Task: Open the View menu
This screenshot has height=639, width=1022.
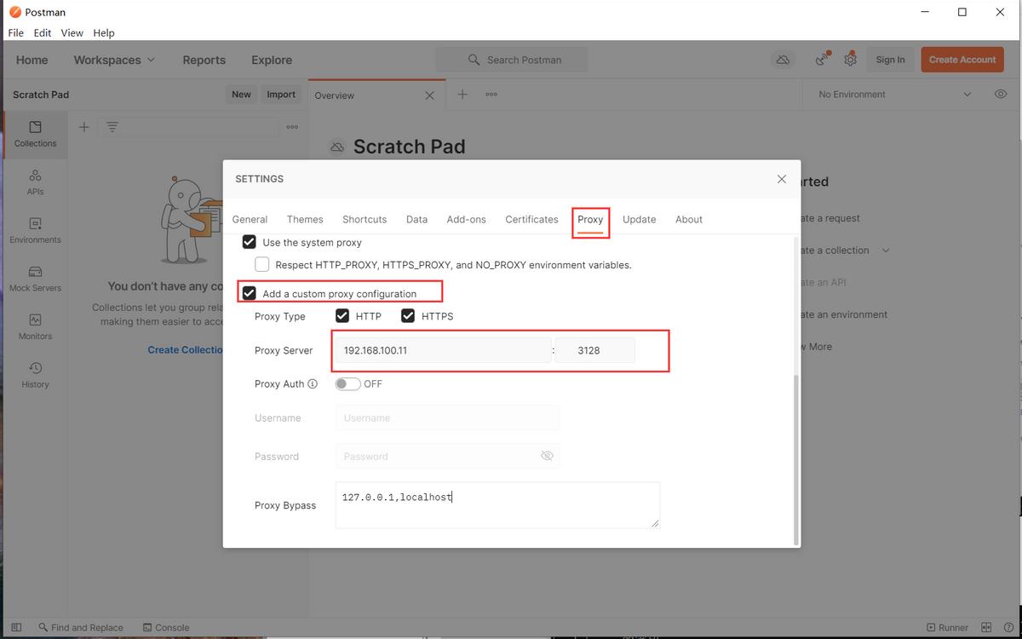Action: coord(72,32)
